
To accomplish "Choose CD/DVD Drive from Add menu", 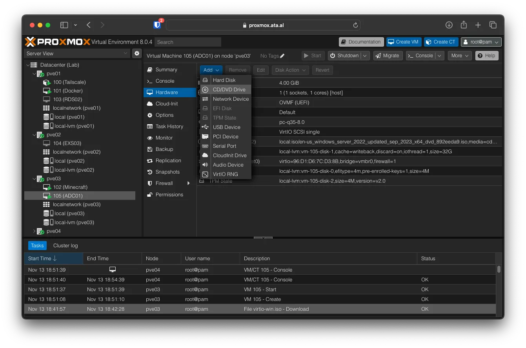I will coord(226,89).
